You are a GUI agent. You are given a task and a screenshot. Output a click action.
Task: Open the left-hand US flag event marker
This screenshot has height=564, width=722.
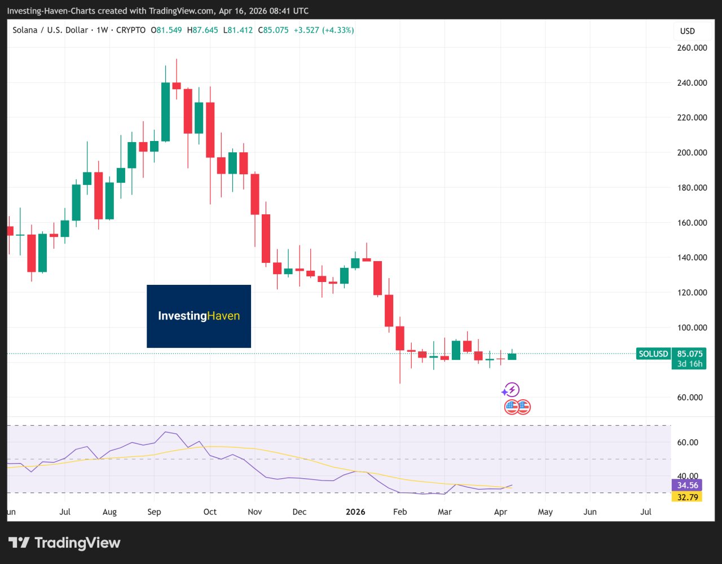click(x=512, y=407)
